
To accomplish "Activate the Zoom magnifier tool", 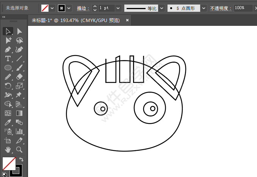I will pyautogui.click(x=19, y=150).
